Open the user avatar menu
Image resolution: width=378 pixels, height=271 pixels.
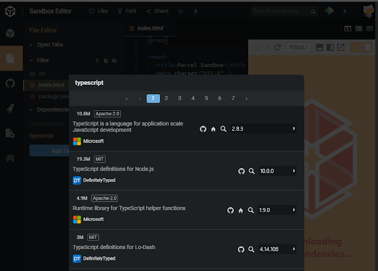pyautogui.click(x=368, y=11)
